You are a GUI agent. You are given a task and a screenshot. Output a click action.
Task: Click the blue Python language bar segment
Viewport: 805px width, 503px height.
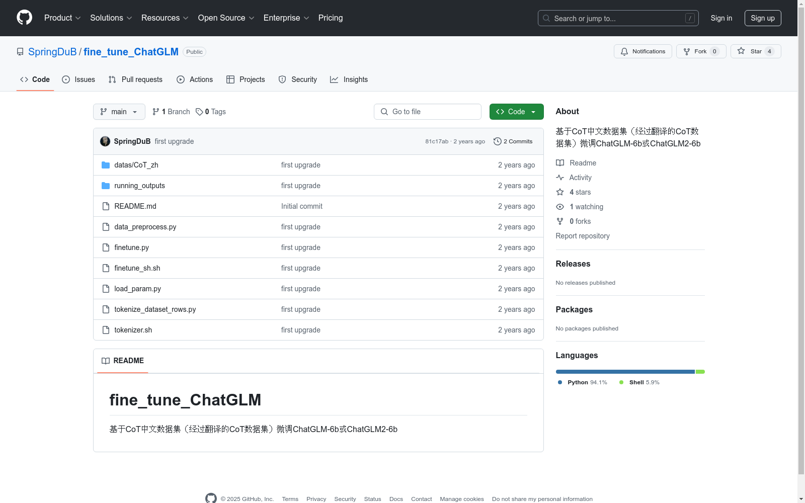625,372
